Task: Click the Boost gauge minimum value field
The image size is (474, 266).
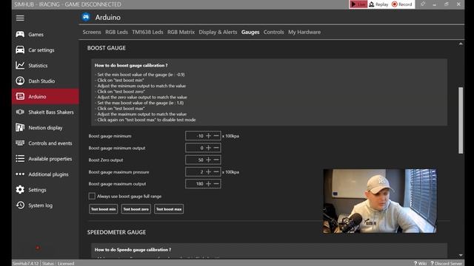Action: (195, 136)
